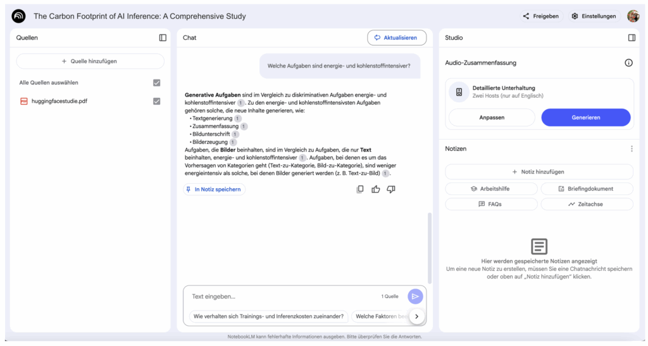Uncheck huggingfacestudie.pdf source checkbox
648x346 pixels.
pyautogui.click(x=157, y=101)
